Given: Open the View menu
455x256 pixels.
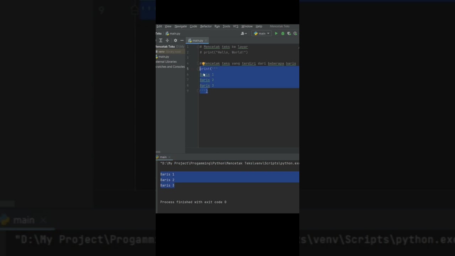Looking at the screenshot, I should point(168,26).
